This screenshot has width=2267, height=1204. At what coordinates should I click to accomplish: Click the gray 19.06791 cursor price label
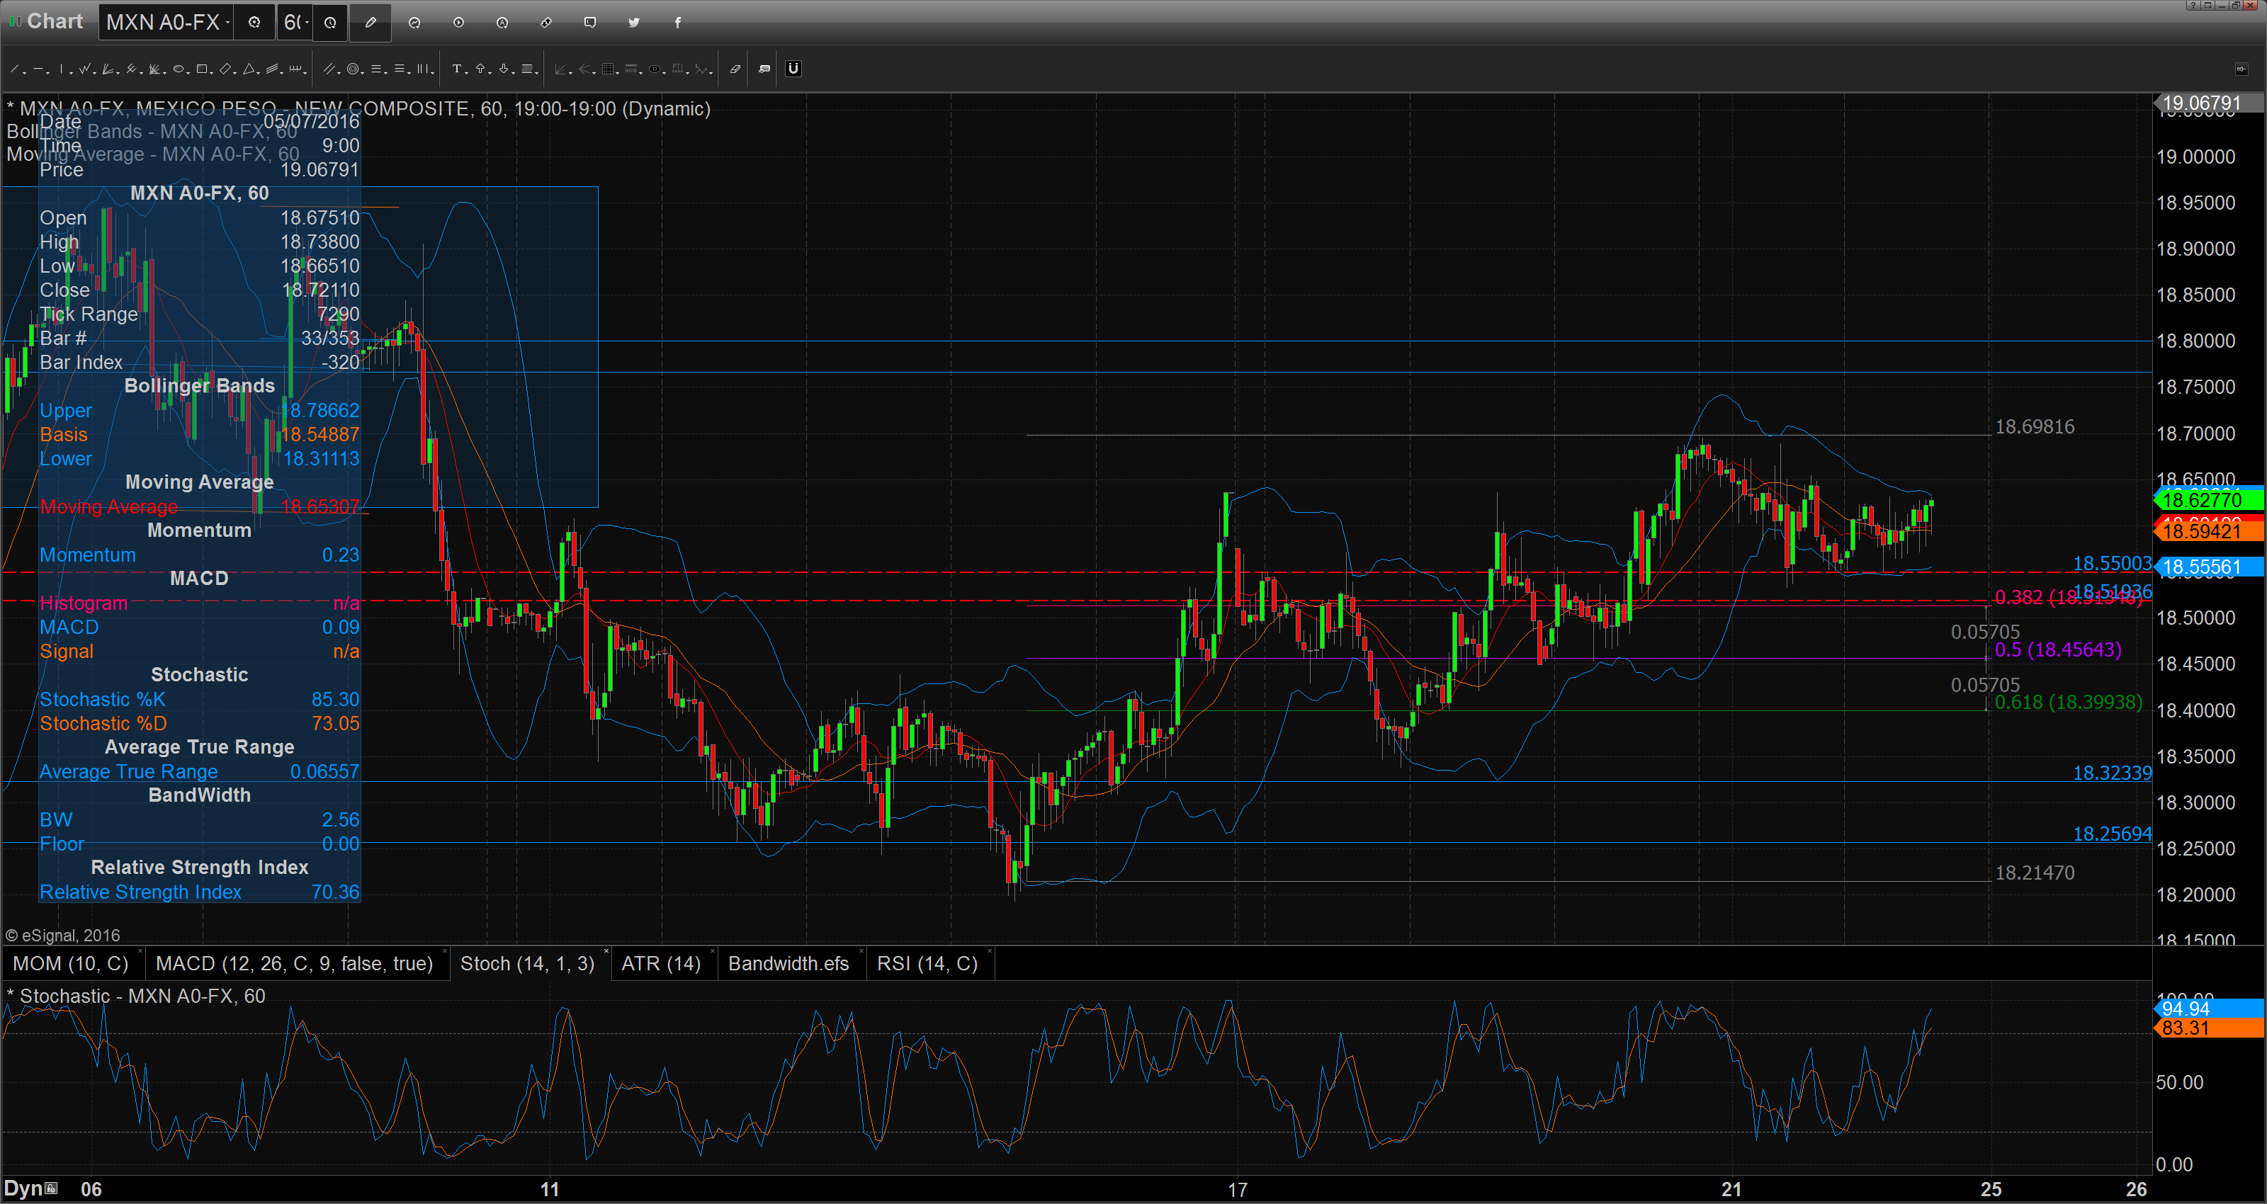pyautogui.click(x=2208, y=103)
